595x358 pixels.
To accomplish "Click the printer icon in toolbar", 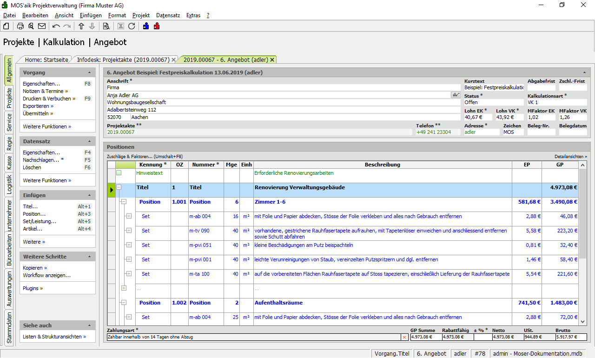I will (20, 26).
